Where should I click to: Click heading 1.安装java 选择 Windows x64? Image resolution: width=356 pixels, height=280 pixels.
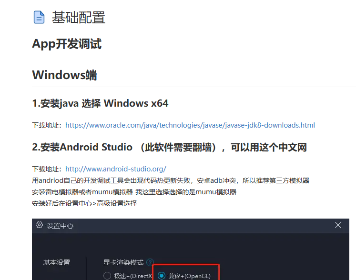point(100,103)
